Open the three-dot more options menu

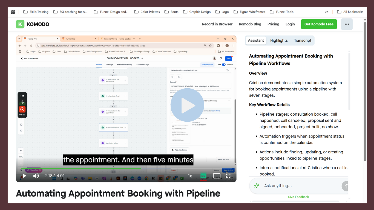coord(347,24)
